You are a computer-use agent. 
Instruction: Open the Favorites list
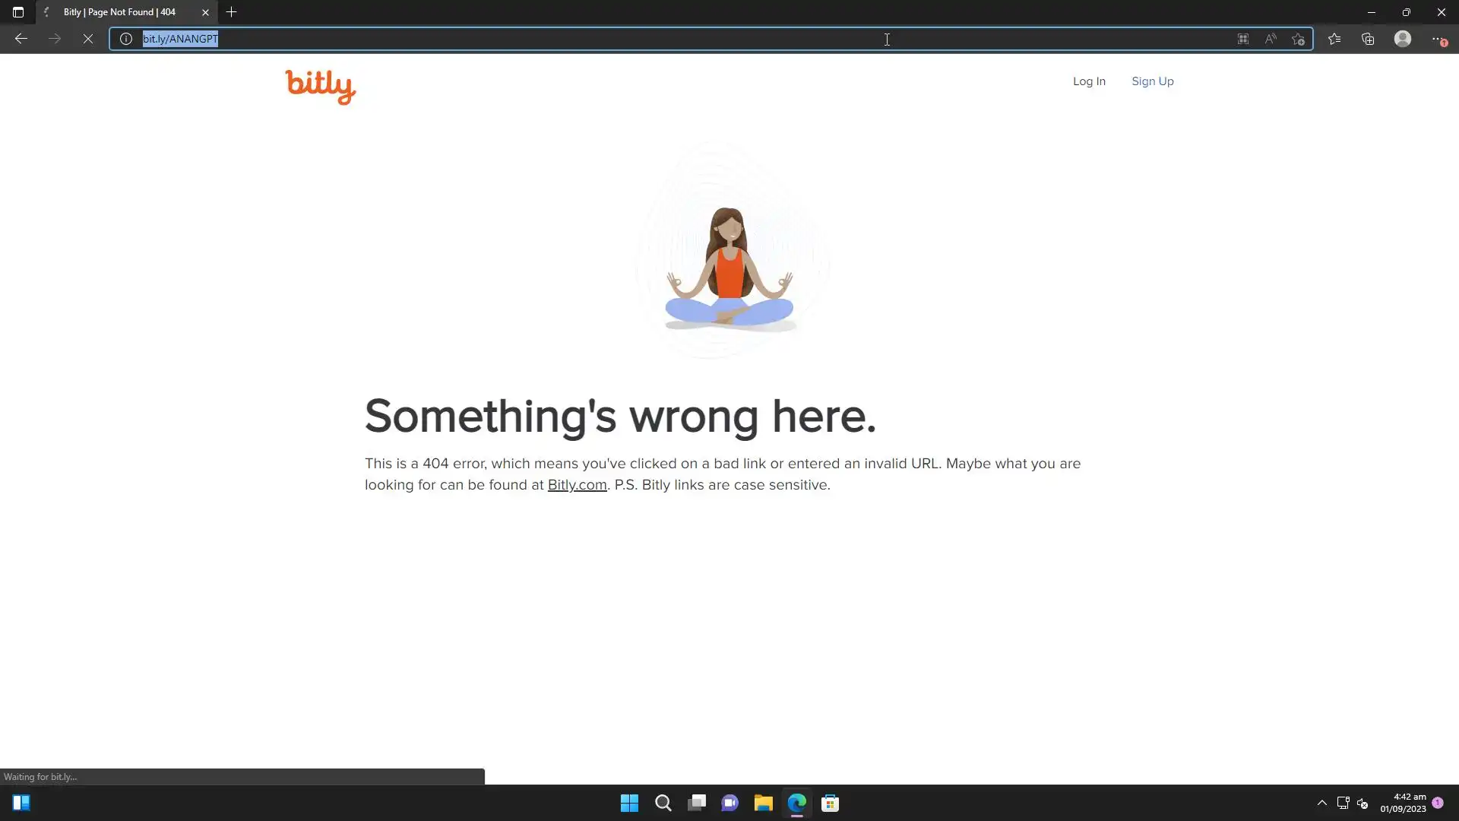click(x=1334, y=39)
